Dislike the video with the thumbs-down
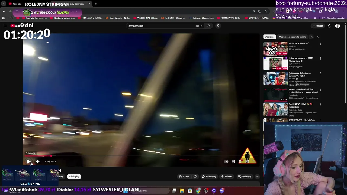The width and height of the screenshot is (347, 195). click(195, 177)
